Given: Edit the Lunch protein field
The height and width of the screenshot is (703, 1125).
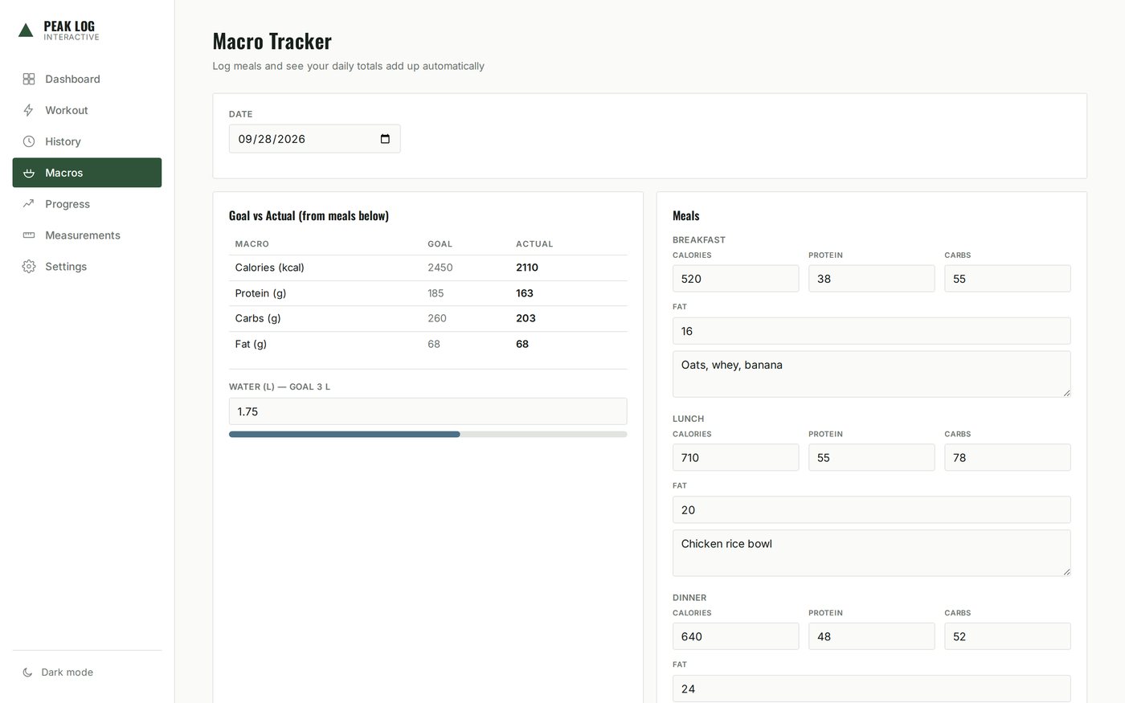Looking at the screenshot, I should (871, 458).
